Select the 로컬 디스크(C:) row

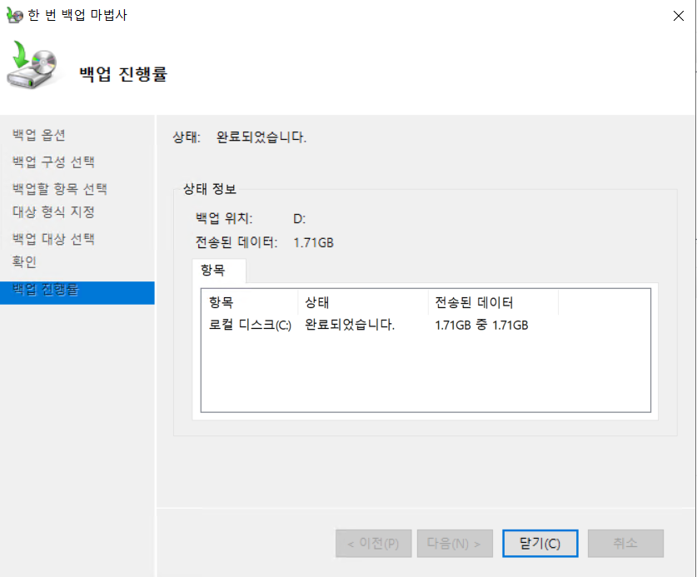click(x=250, y=325)
